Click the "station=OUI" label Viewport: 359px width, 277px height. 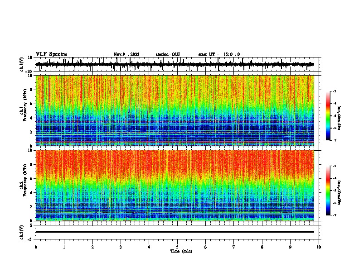click(168, 54)
